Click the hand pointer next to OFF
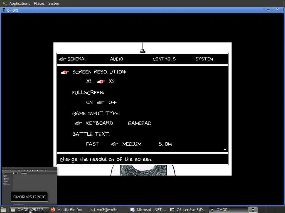 (x=100, y=103)
